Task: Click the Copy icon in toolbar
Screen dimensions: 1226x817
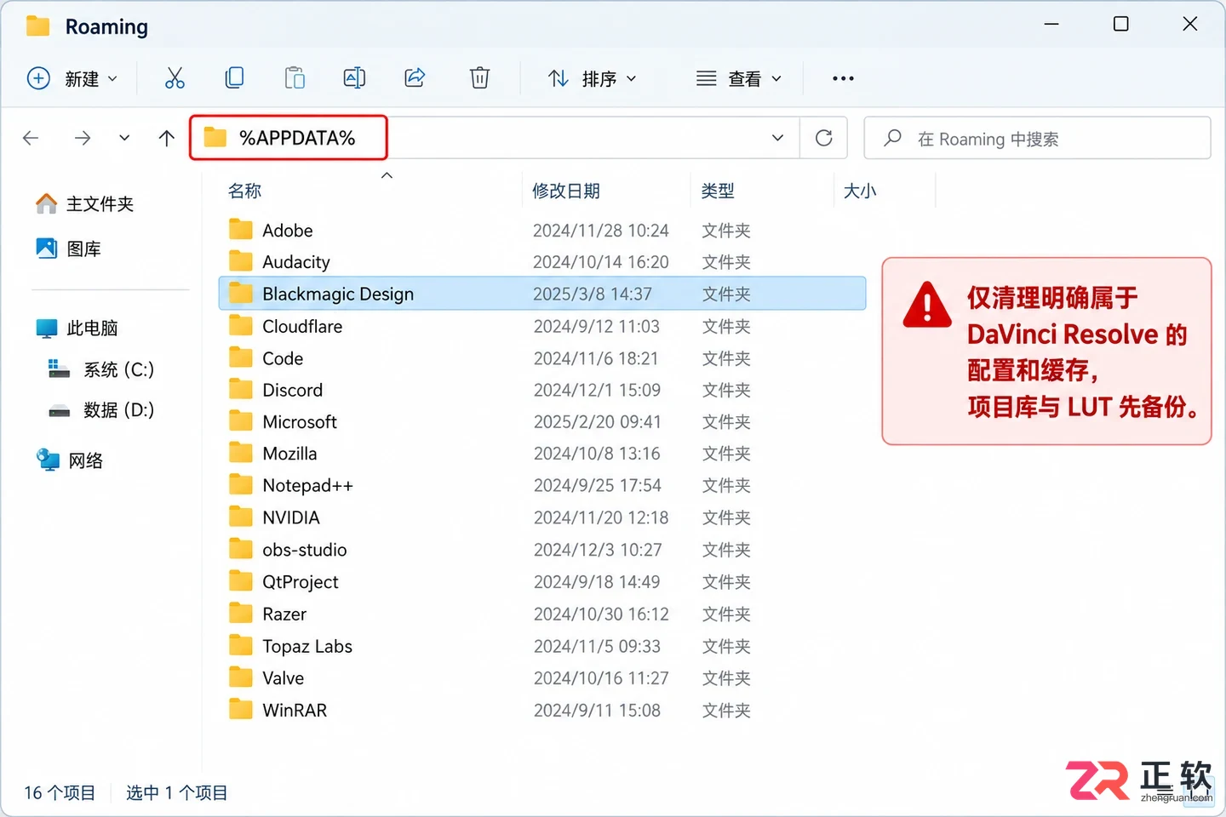Action: (234, 78)
